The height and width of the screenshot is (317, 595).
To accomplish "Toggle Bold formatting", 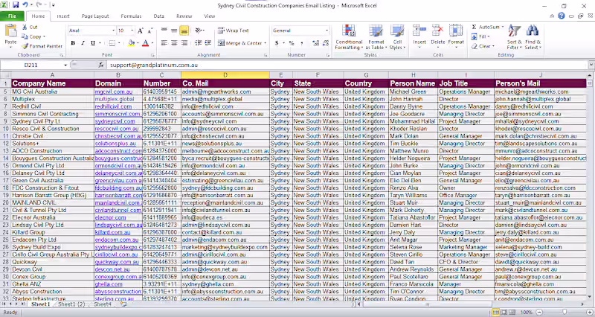I will click(73, 43).
